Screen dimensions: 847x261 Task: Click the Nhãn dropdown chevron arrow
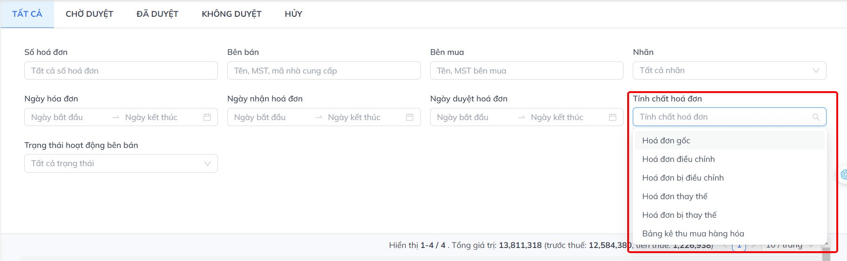(x=816, y=71)
